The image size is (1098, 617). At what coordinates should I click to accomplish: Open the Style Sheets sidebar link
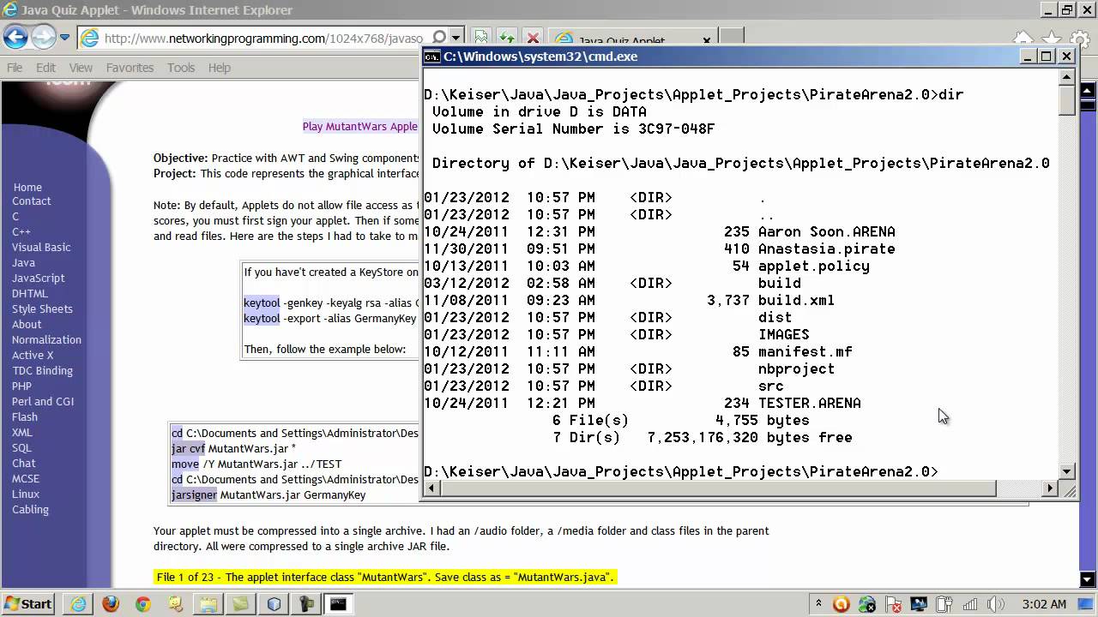coord(42,308)
